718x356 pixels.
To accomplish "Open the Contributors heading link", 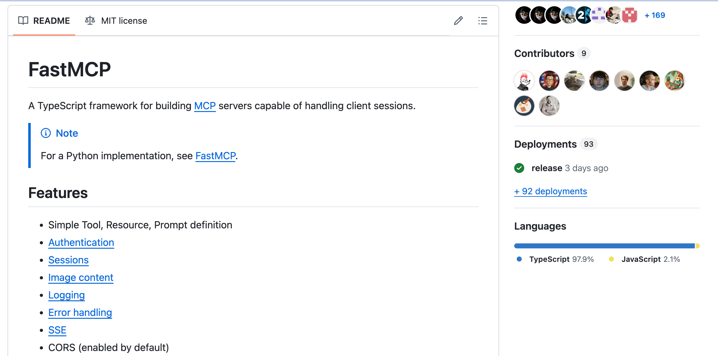I will (544, 53).
